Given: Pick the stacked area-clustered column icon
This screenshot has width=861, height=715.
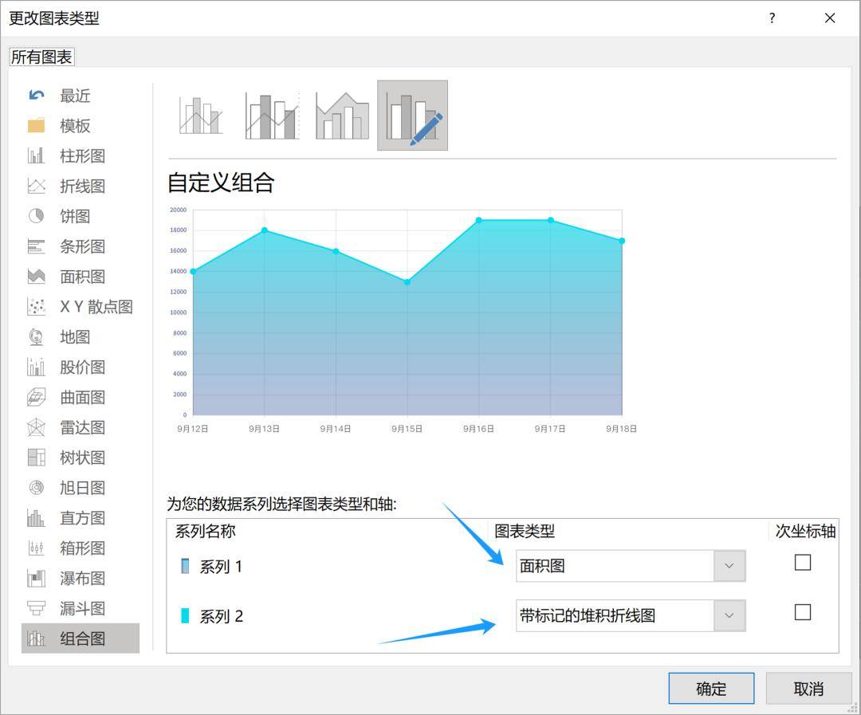Looking at the screenshot, I should [x=342, y=116].
